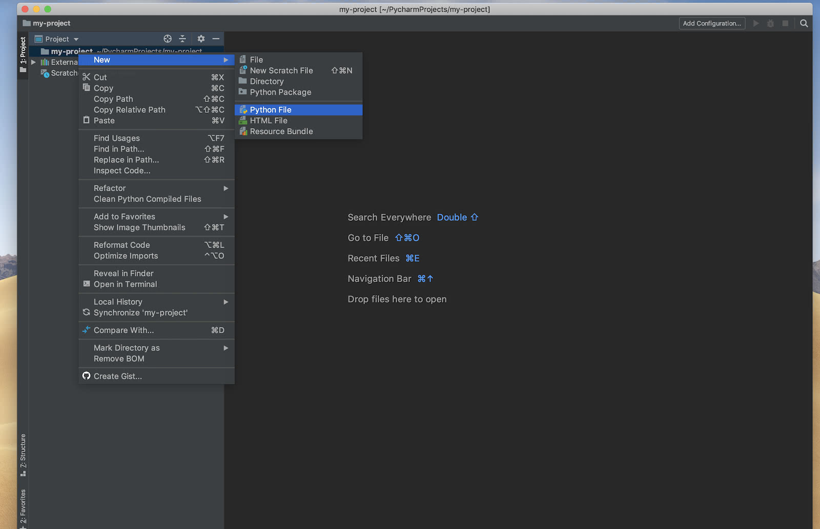Click the Create Gist GitHub icon
The height and width of the screenshot is (529, 820).
[86, 376]
